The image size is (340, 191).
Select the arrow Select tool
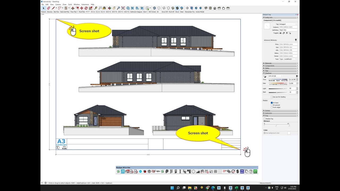43,8
